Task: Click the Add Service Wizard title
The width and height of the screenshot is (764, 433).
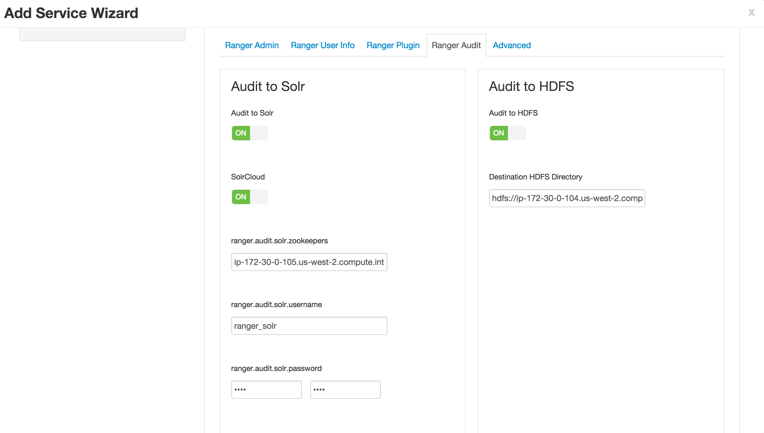Action: click(71, 13)
